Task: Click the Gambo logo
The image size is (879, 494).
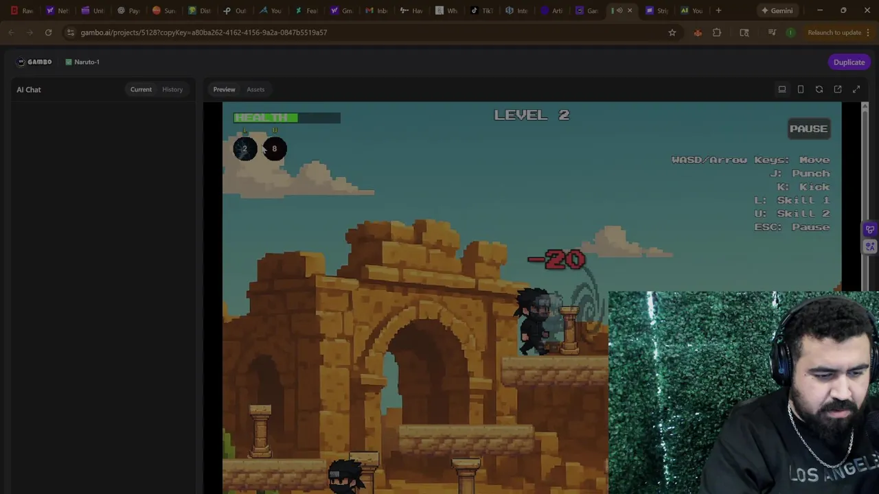Action: coord(34,62)
